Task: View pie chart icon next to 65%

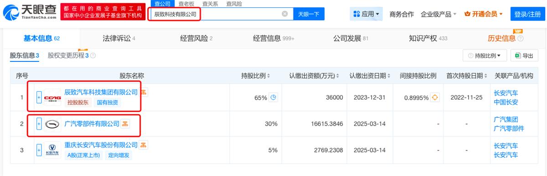Action: pyautogui.click(x=273, y=97)
